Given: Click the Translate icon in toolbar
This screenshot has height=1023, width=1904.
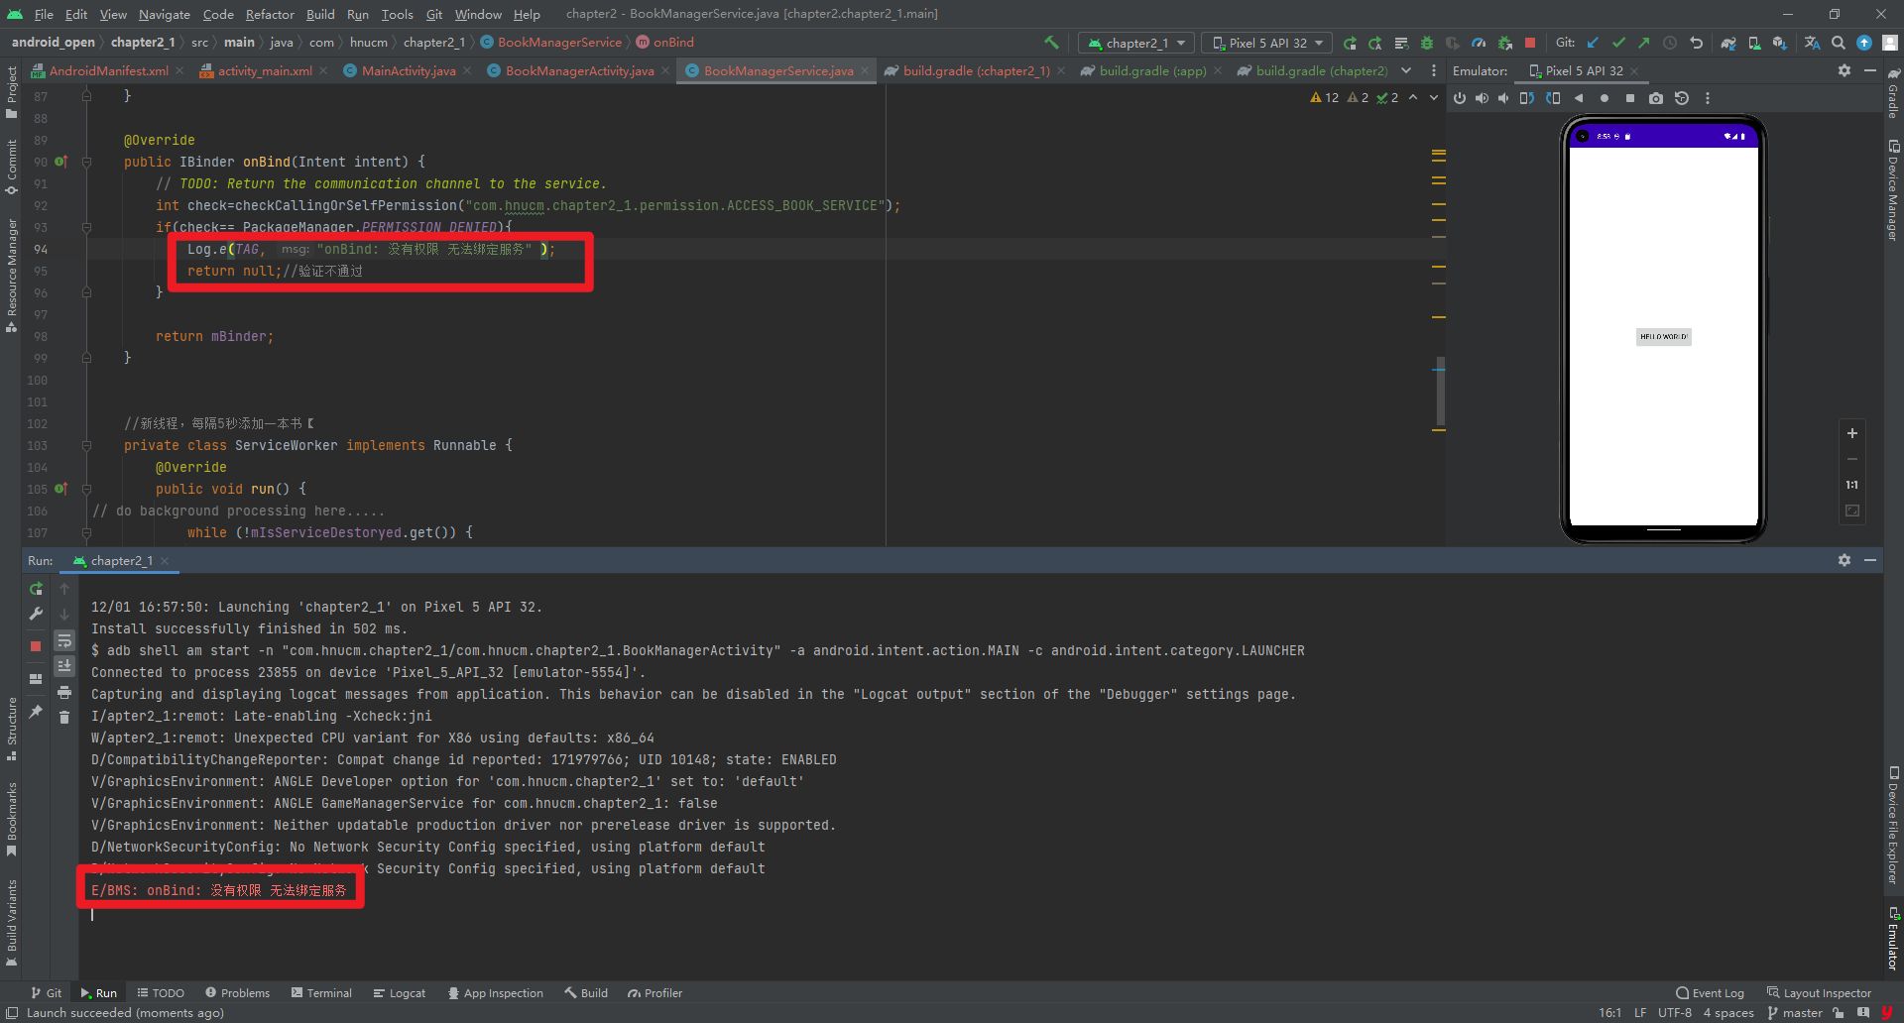Looking at the screenshot, I should pyautogui.click(x=1812, y=43).
